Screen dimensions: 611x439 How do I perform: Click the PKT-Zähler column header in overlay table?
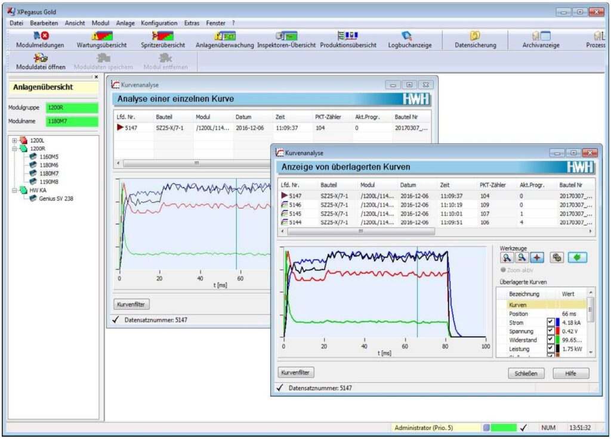point(492,185)
